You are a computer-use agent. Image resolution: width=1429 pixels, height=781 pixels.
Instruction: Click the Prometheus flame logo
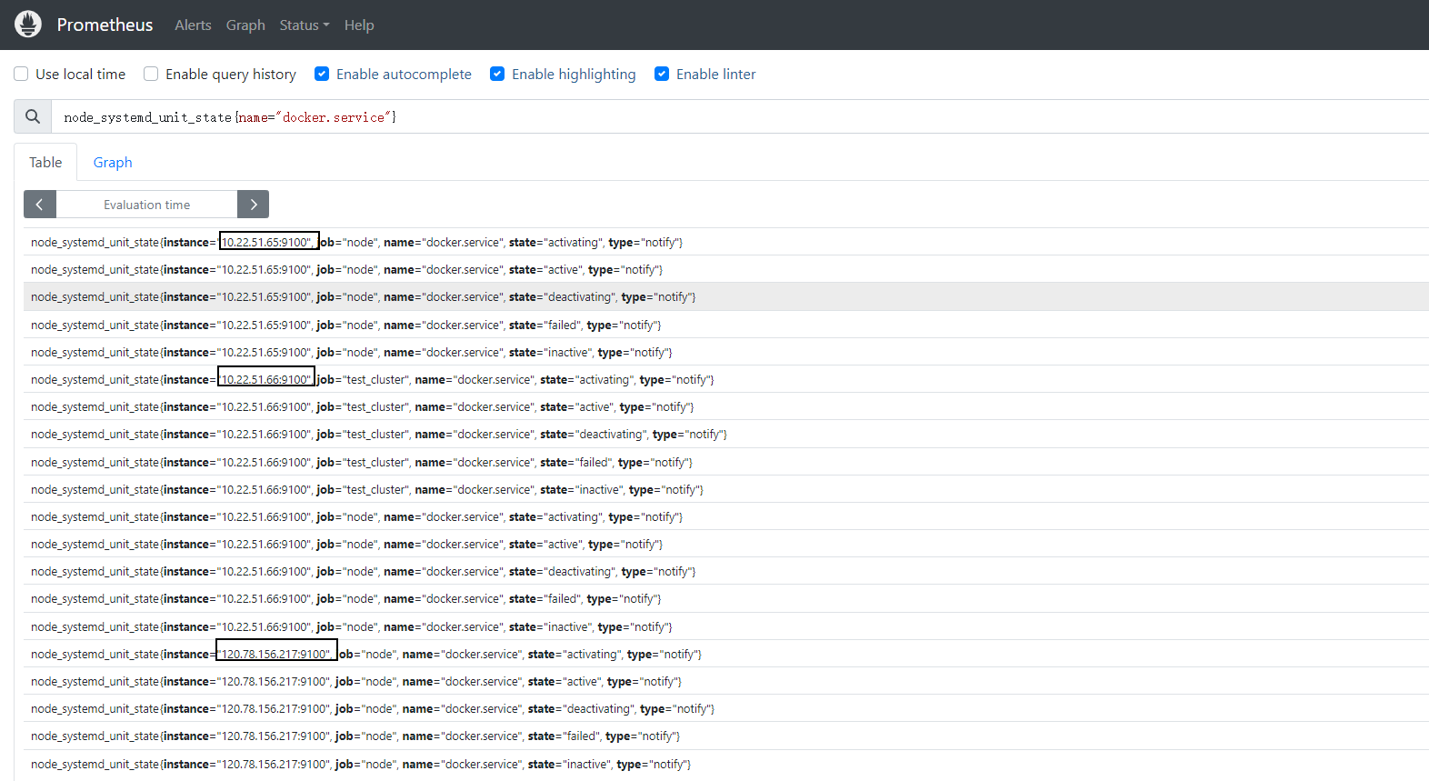[28, 25]
